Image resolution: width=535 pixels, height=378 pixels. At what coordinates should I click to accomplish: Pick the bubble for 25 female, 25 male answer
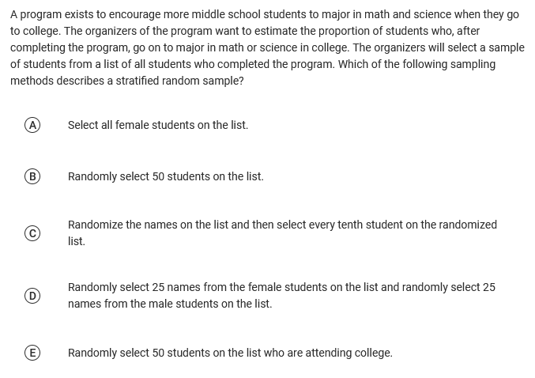[32, 296]
